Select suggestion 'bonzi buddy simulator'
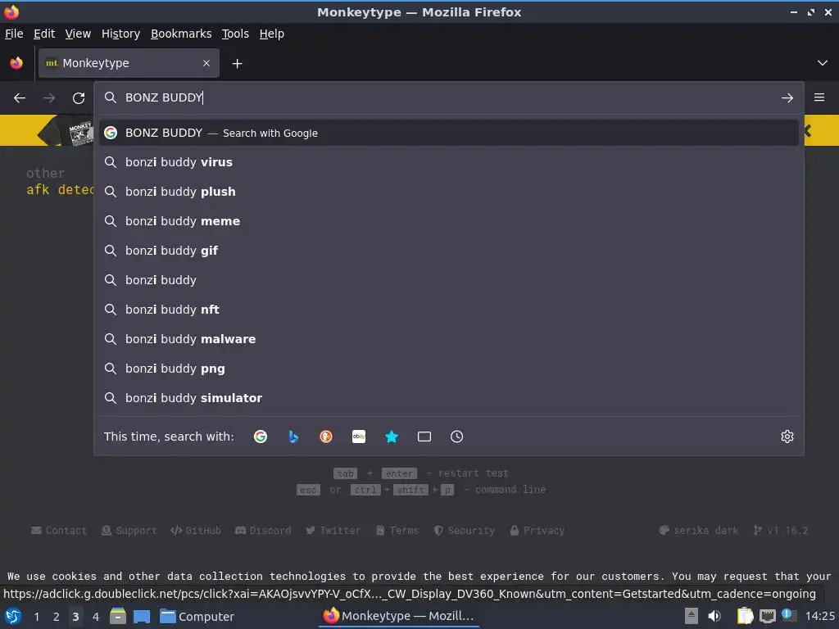839x629 pixels. pos(449,398)
